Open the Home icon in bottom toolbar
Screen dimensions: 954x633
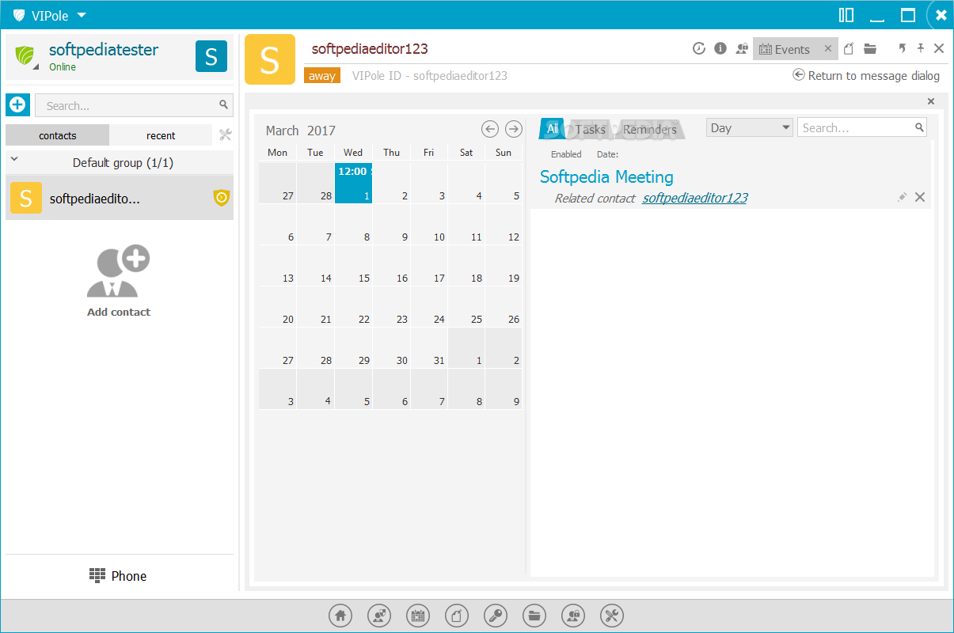tap(340, 616)
